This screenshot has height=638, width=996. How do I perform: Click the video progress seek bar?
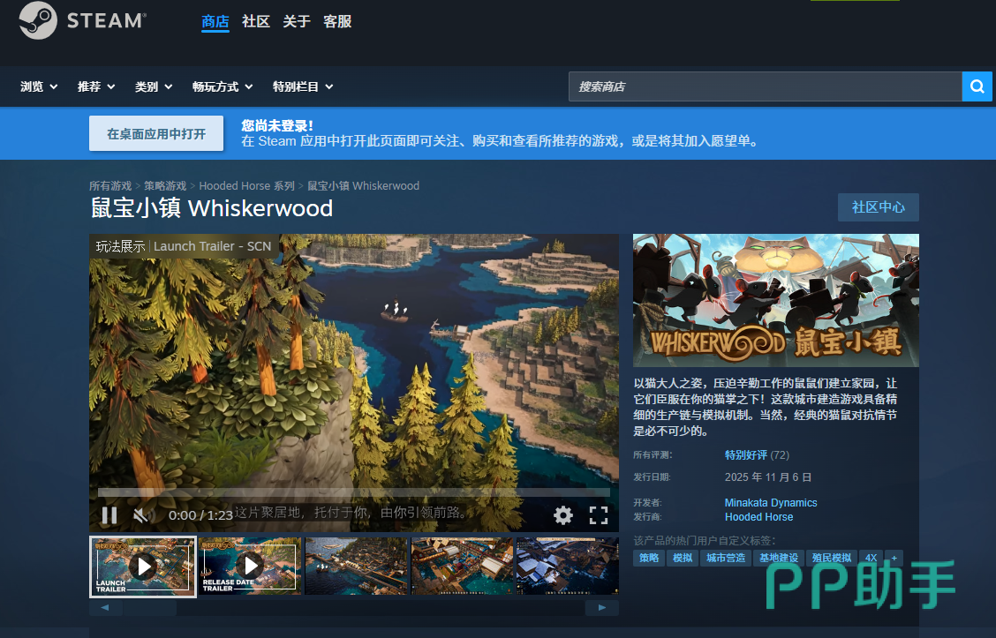tap(353, 492)
